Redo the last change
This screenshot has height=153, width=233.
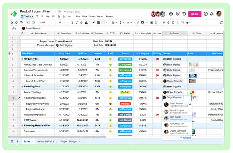[16, 23]
